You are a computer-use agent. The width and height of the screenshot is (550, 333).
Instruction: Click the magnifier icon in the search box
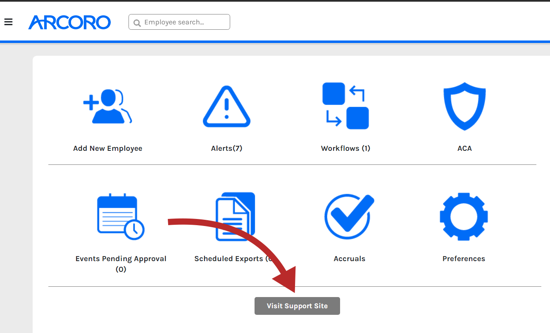pyautogui.click(x=137, y=22)
